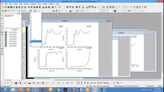Choose font size 12 from the list

coord(36,21)
